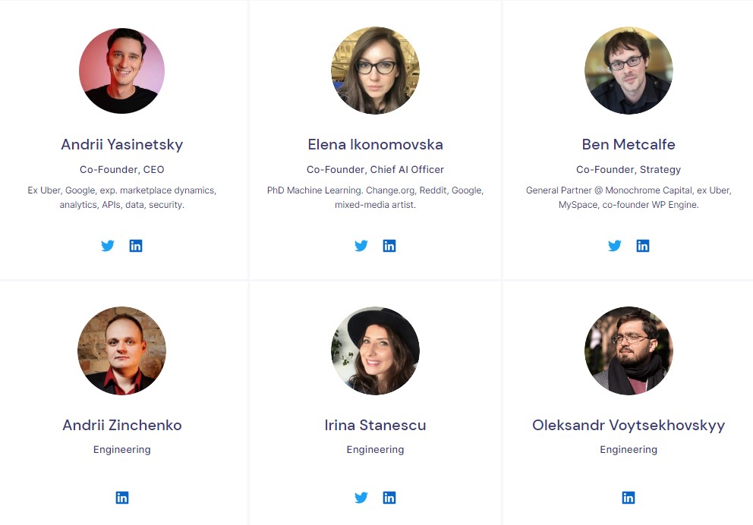Open Andrii Yasinetsky's LinkedIn icon

[136, 246]
